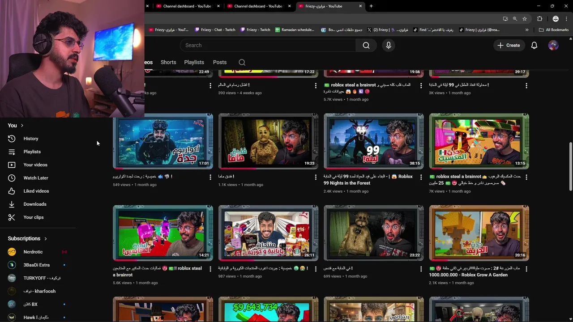Viewport: 573px width, 322px height.
Task: Switch to the Playlists channel tab
Action: [194, 62]
